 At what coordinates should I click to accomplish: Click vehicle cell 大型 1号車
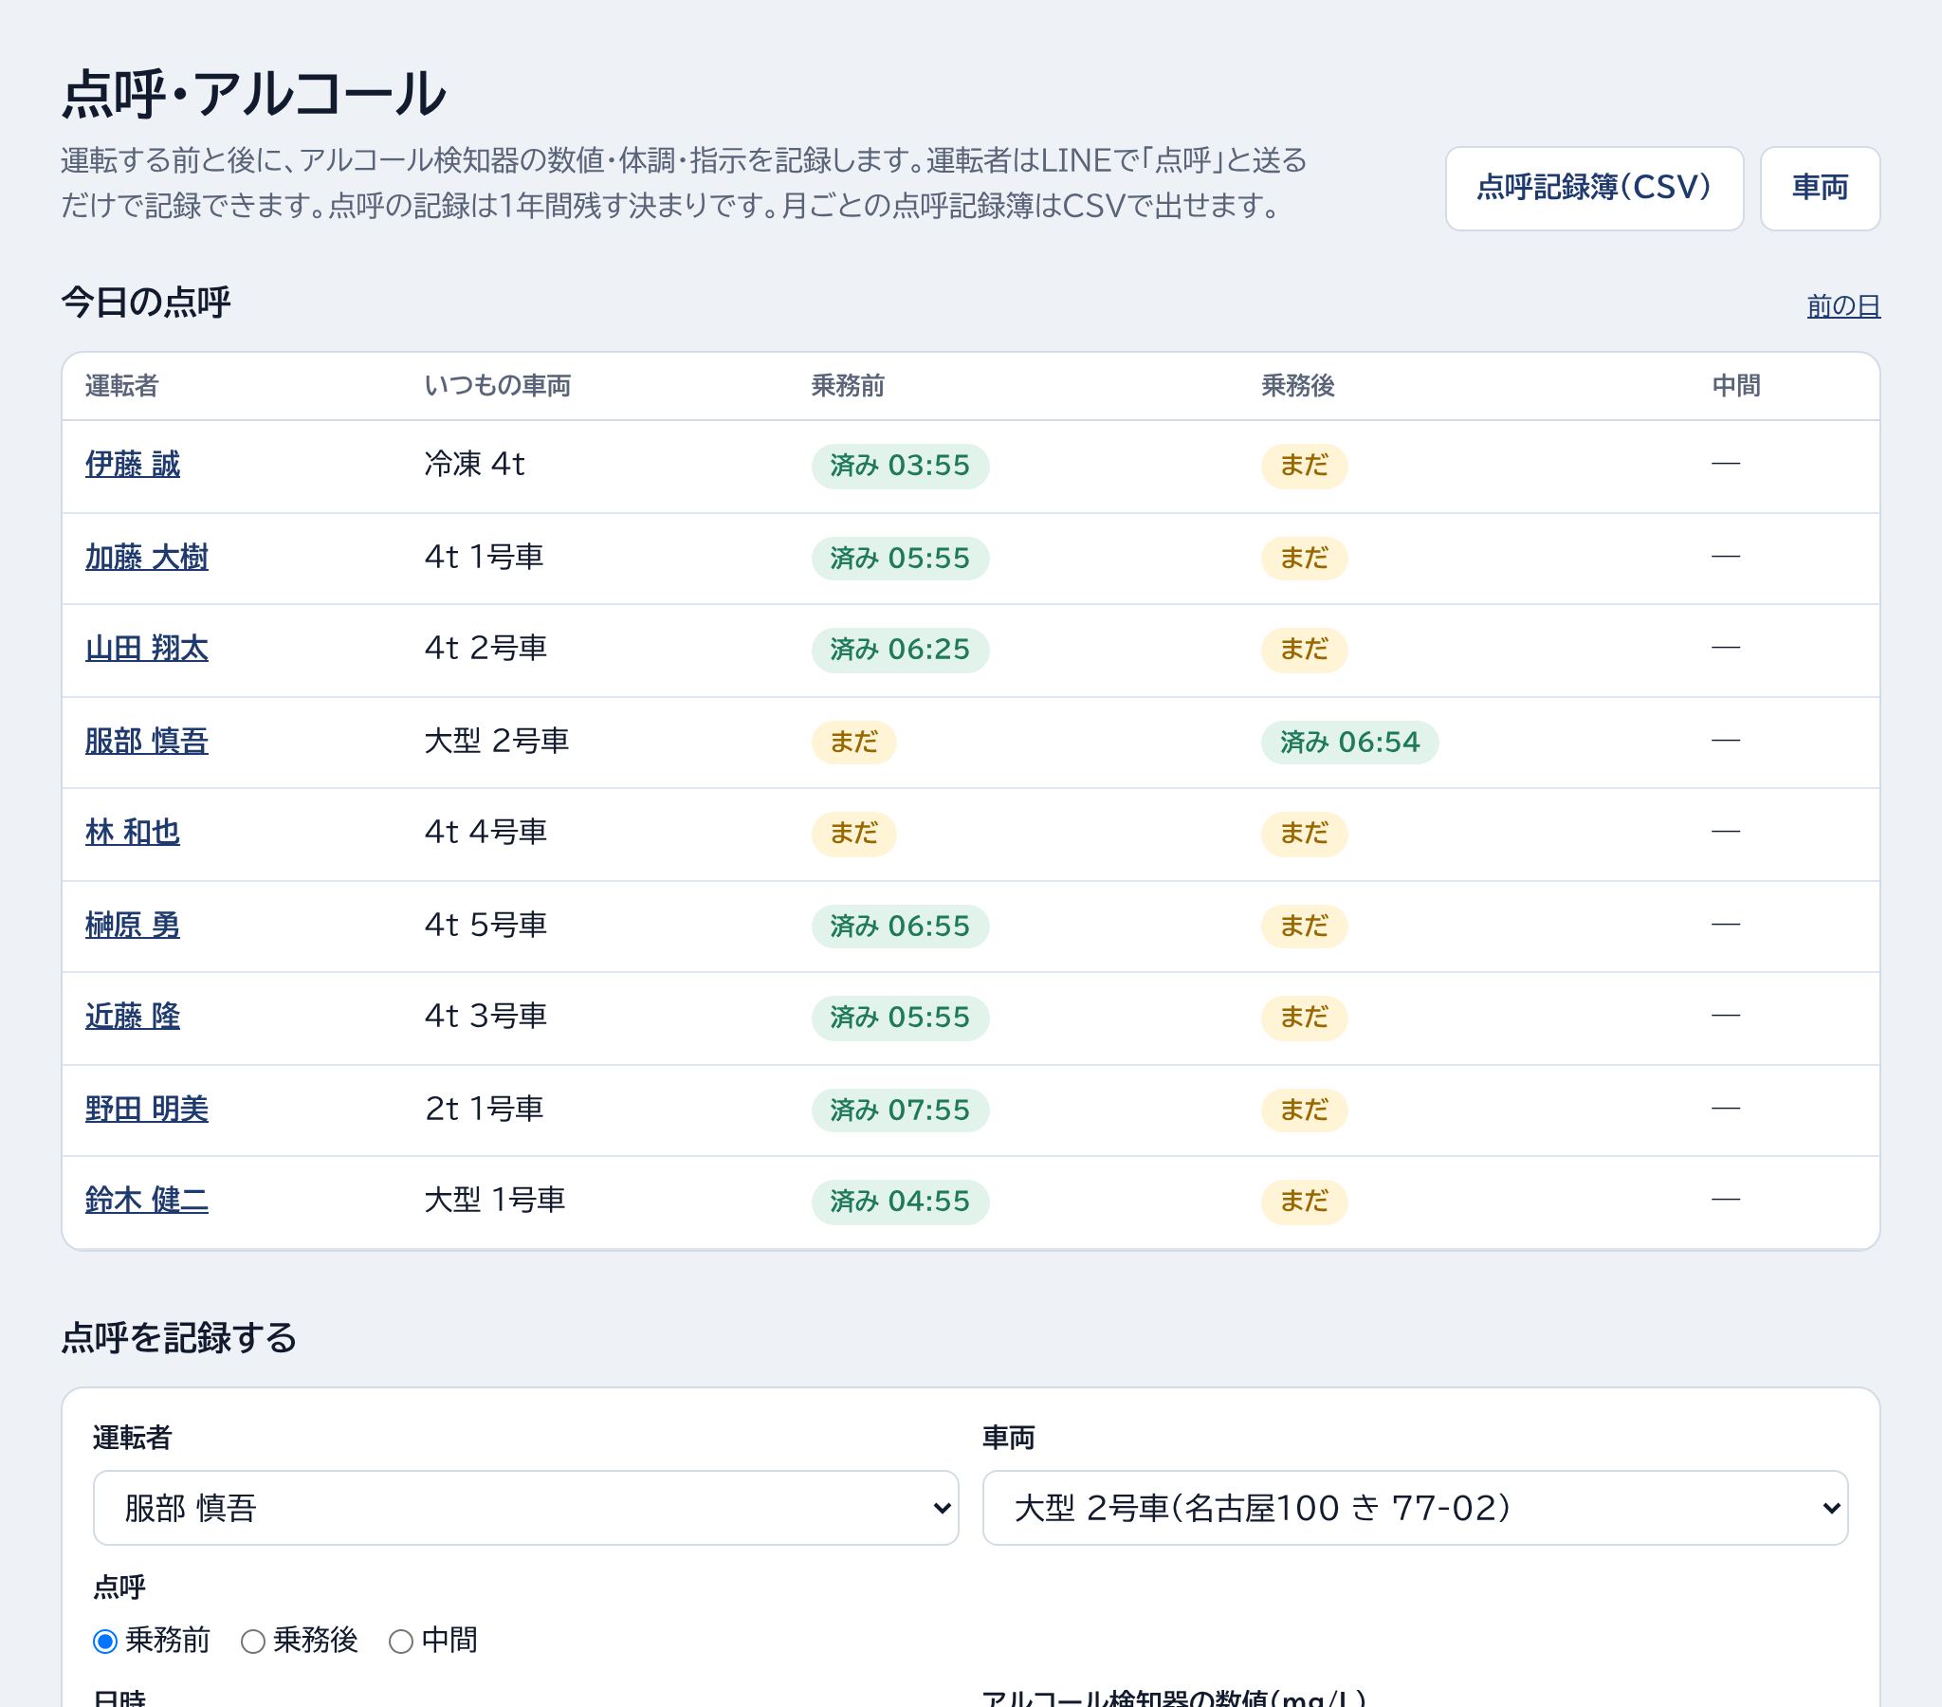[494, 1201]
